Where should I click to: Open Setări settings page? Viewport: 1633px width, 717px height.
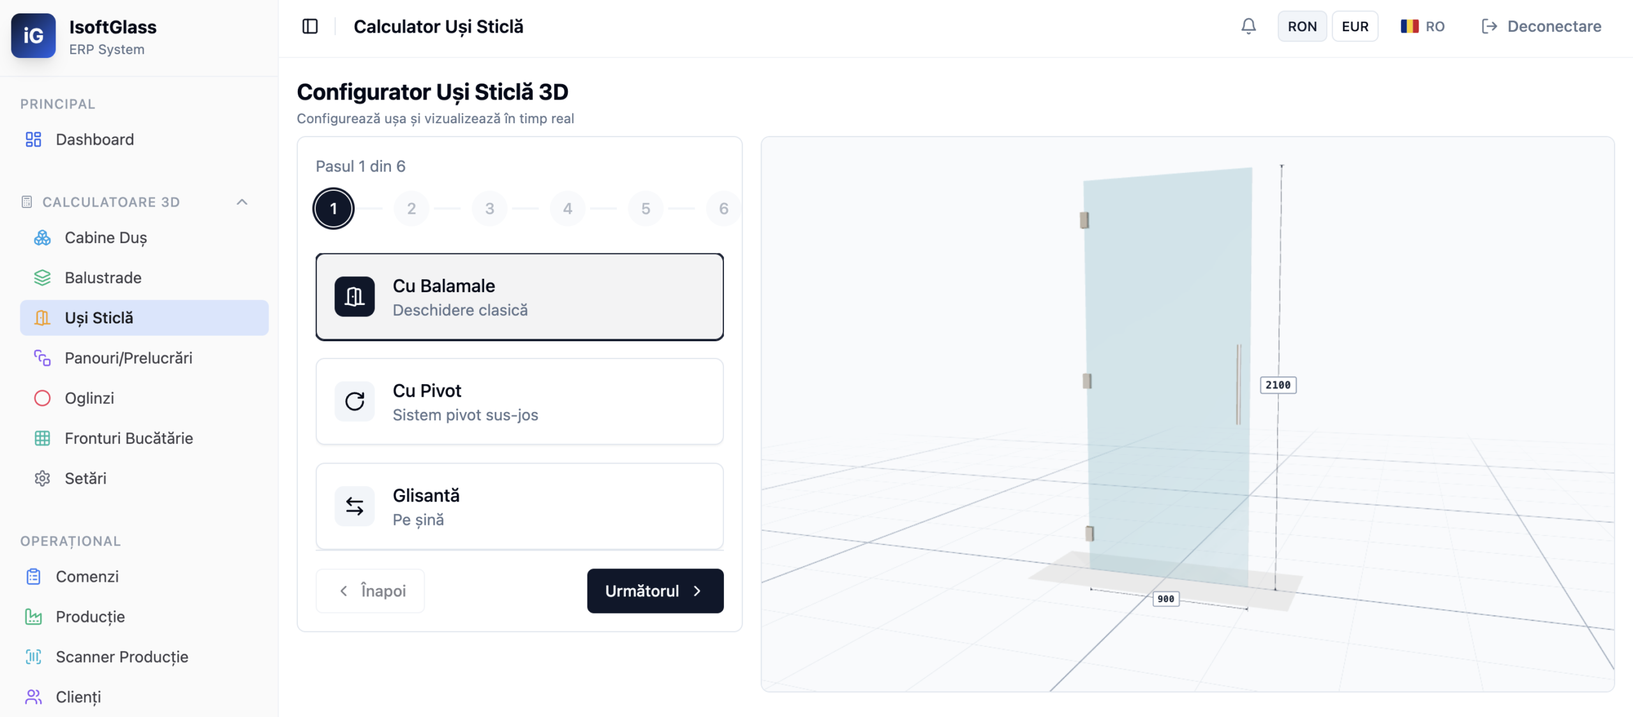pyautogui.click(x=85, y=478)
